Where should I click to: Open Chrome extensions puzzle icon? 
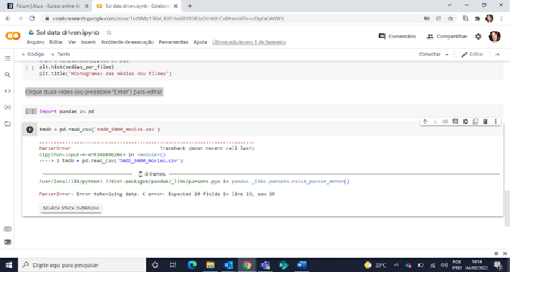tap(477, 18)
